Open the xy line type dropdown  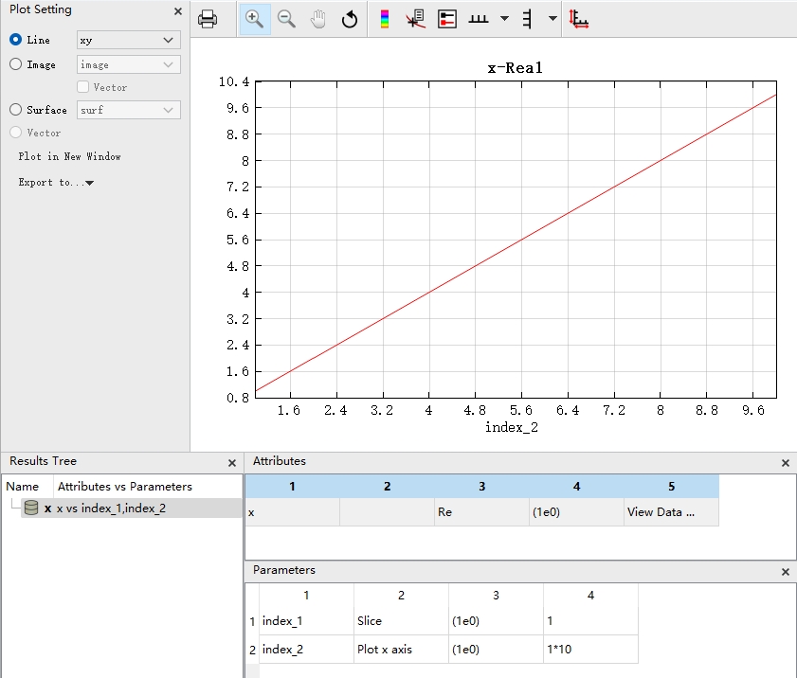pyautogui.click(x=129, y=40)
